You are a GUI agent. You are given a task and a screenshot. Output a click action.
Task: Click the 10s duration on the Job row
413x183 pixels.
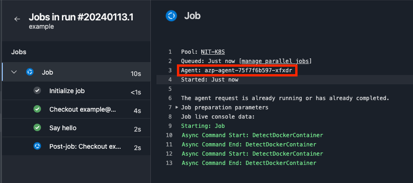point(136,74)
